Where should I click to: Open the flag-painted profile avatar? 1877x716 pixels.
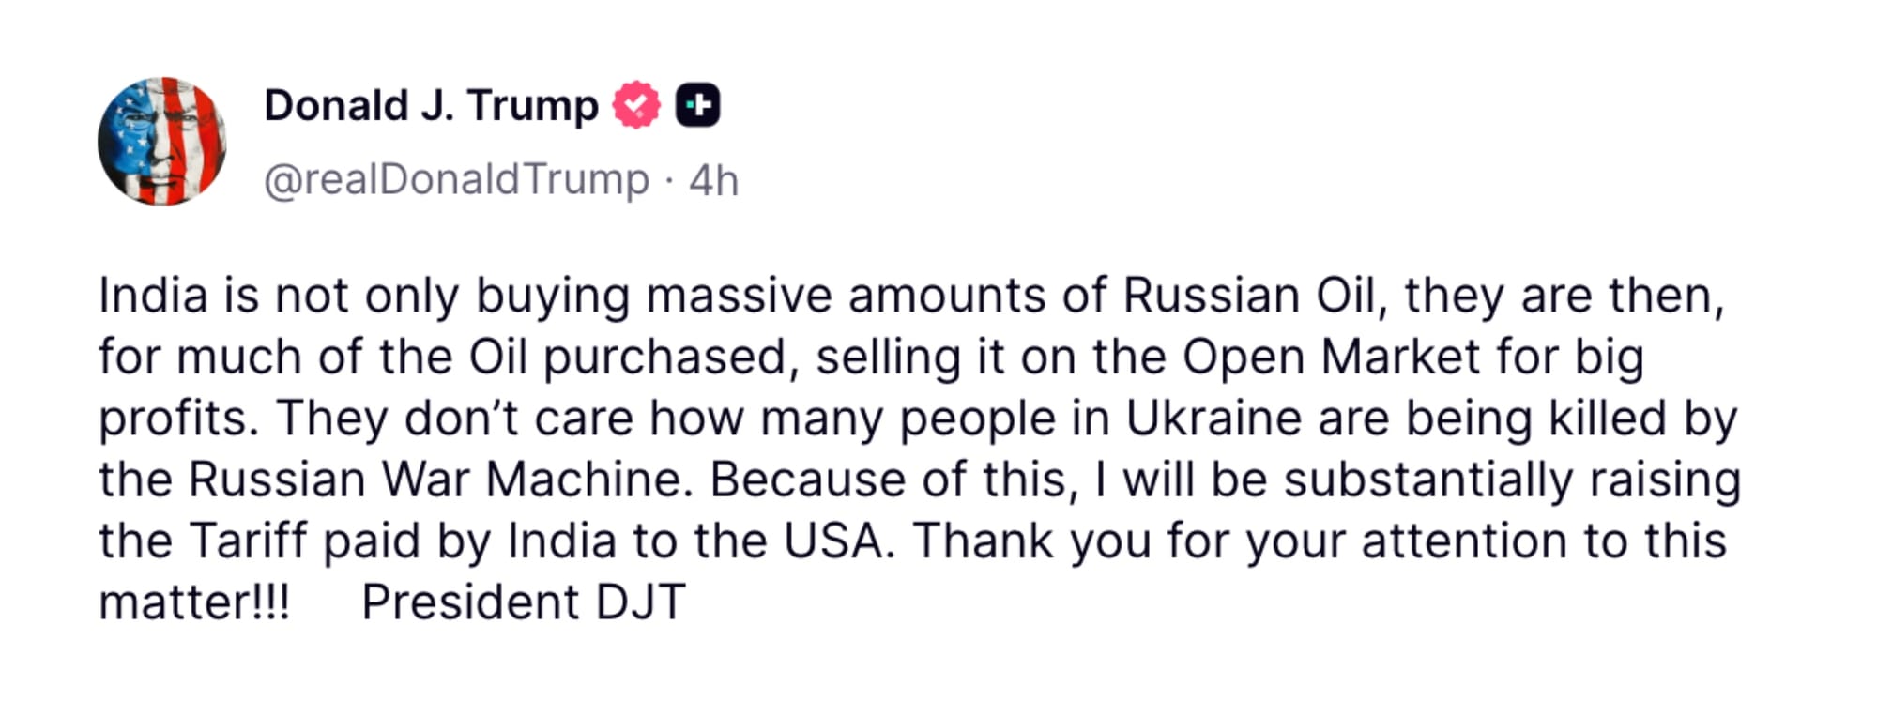coord(162,142)
